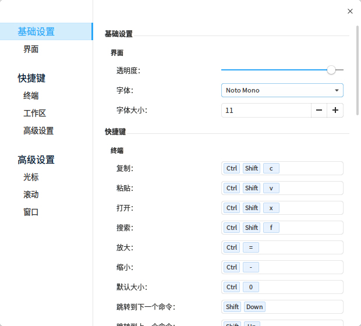Navigate to 光标 cursor settings
The width and height of the screenshot is (361, 326).
click(31, 177)
